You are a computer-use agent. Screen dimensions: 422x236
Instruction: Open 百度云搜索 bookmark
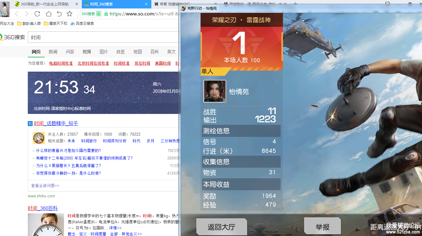[x=82, y=23]
